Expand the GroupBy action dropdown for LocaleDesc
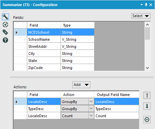Screen dimensions: 155x129 [x=91, y=102]
